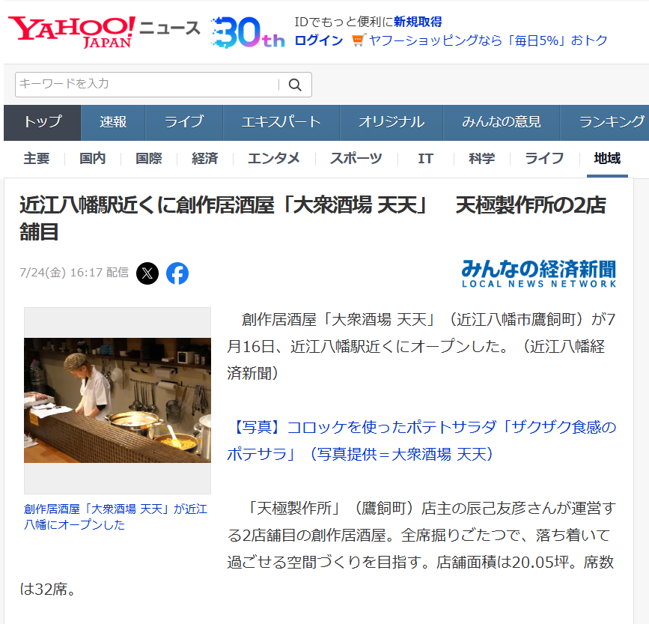Go to the 地域 category

607,159
